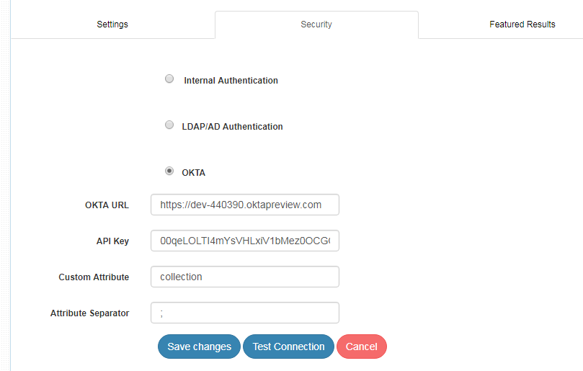Click the Internal Authentication label text
This screenshot has width=583, height=371.
(x=231, y=81)
